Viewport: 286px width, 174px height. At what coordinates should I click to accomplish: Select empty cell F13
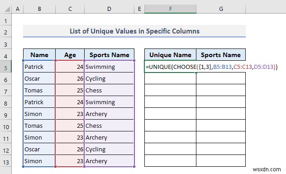[x=170, y=161]
